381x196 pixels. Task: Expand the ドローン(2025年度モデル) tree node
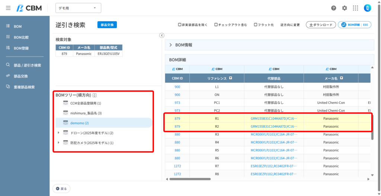(58, 133)
